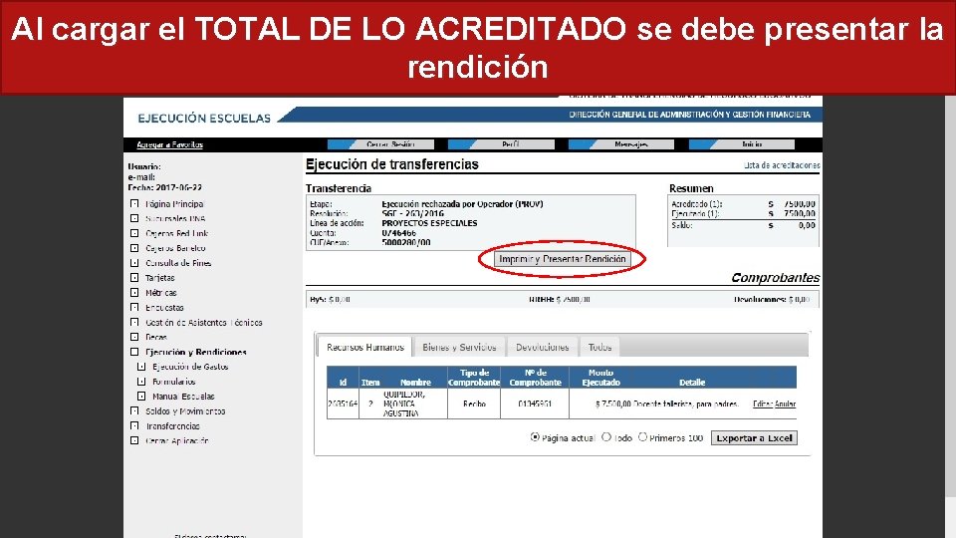Expand the Tarjetas node box

pyautogui.click(x=134, y=278)
